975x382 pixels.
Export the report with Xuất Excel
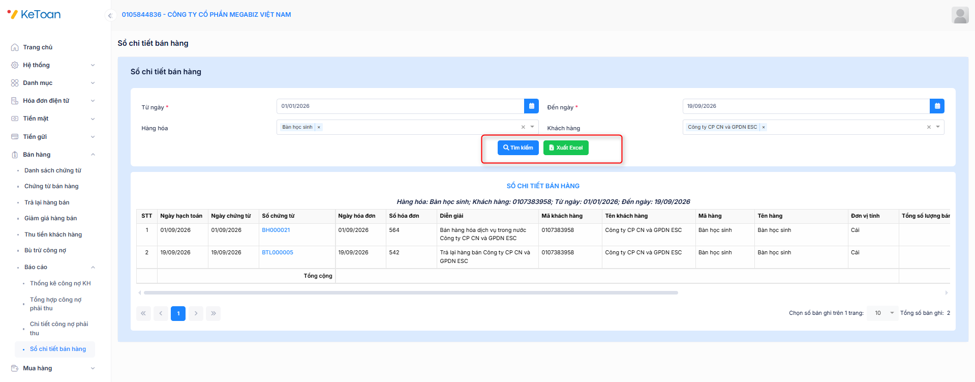[566, 148]
